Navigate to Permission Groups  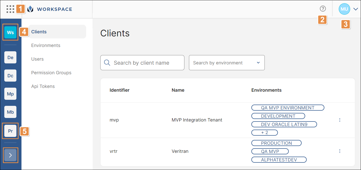click(51, 73)
